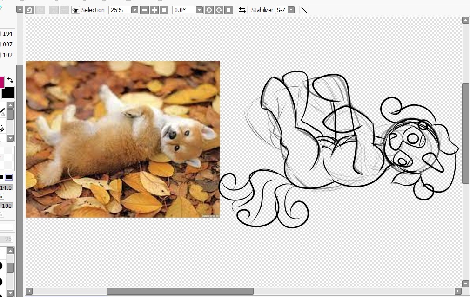This screenshot has width=470, height=297.
Task: Swap foreground and background colors
Action: 10,80
